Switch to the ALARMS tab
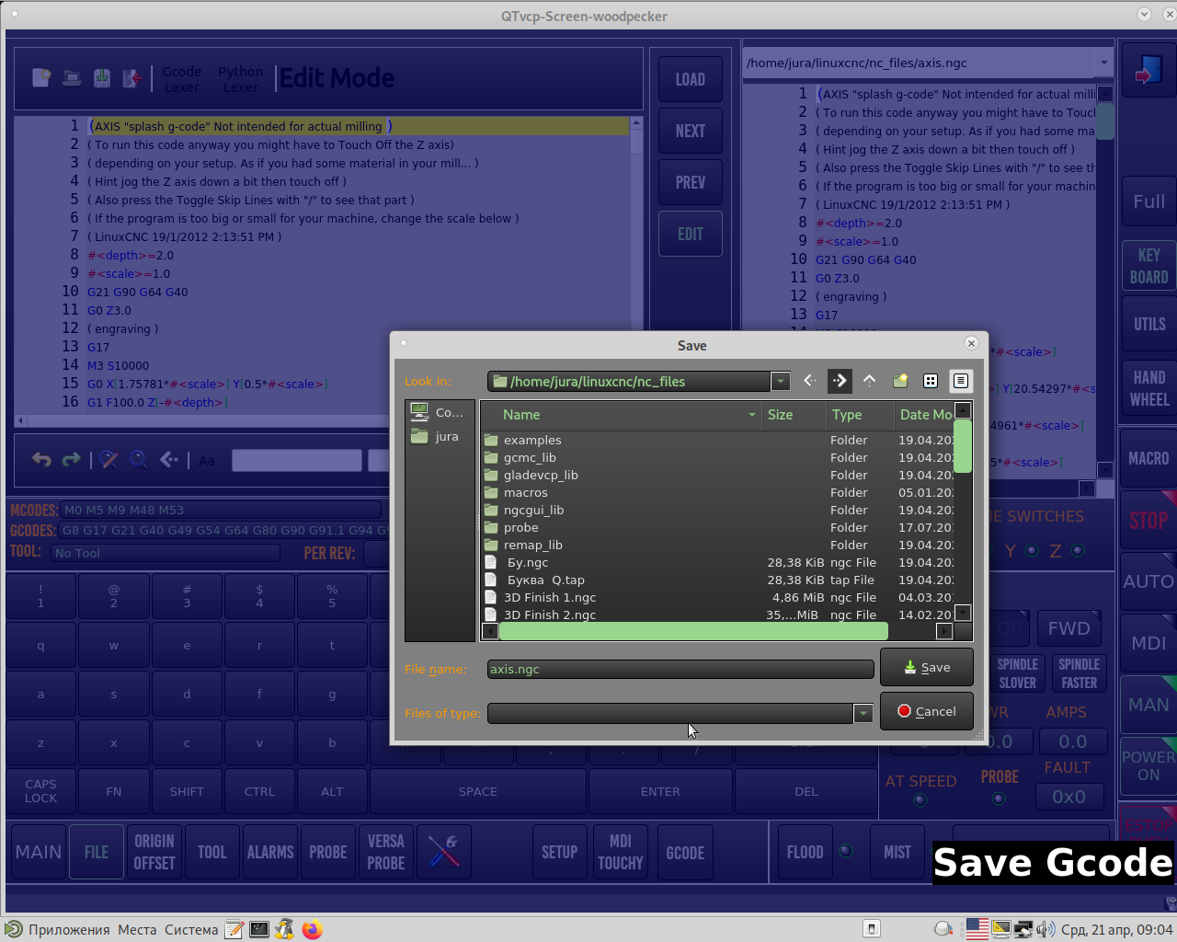Viewport: 1177px width, 942px height. pos(270,852)
